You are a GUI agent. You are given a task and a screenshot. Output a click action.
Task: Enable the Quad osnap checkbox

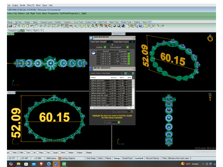coord(52,153)
